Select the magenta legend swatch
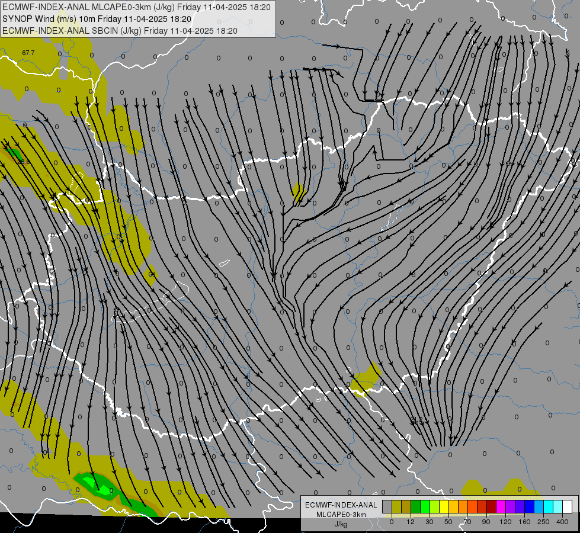580x533 pixels. pos(501,506)
